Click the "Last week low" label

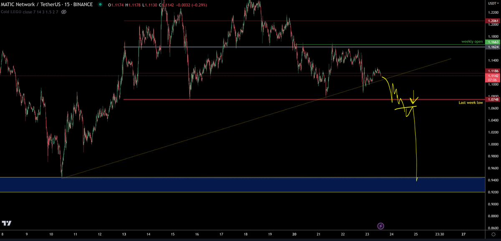[471, 102]
